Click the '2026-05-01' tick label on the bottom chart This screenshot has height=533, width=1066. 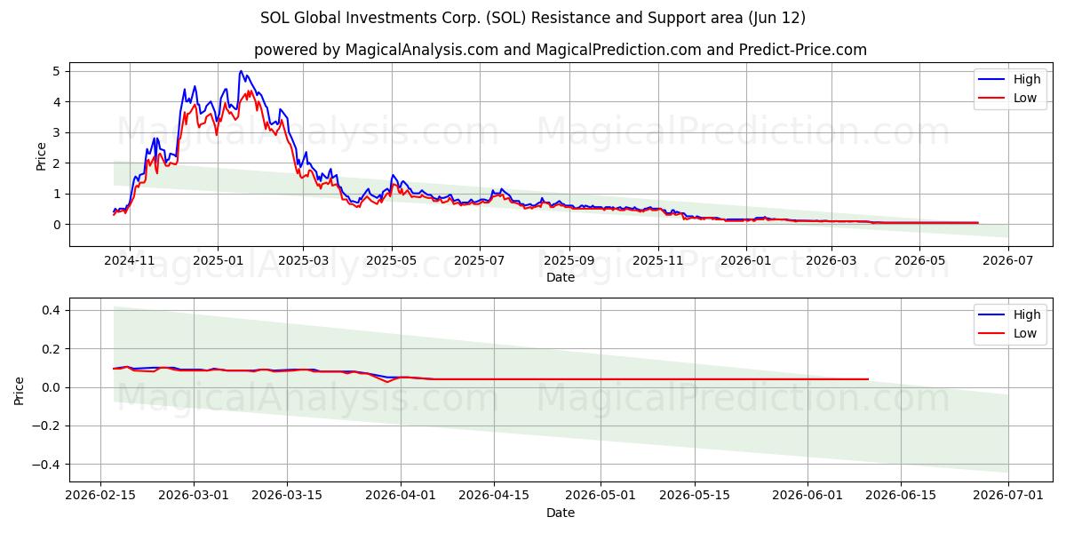click(x=601, y=496)
